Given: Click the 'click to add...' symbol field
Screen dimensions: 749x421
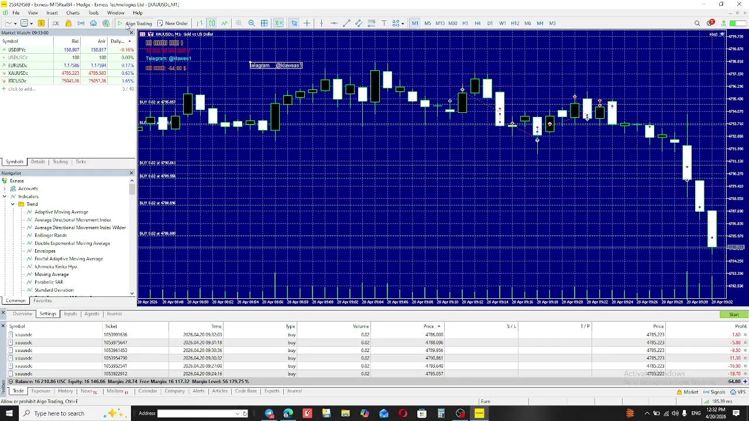Looking at the screenshot, I should click(x=22, y=89).
